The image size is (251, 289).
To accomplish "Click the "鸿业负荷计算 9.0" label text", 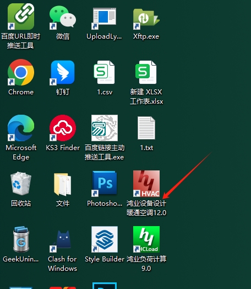I will click(x=146, y=264).
